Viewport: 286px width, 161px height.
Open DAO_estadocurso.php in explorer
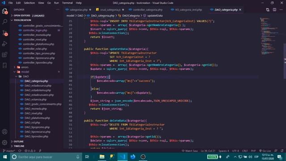coord(38,85)
